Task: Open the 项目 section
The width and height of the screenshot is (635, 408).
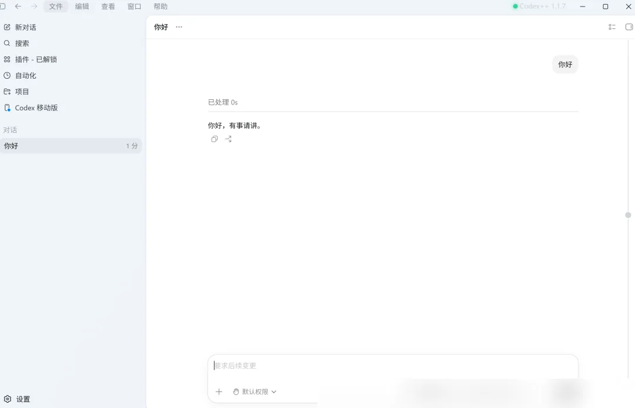Action: pos(16,92)
